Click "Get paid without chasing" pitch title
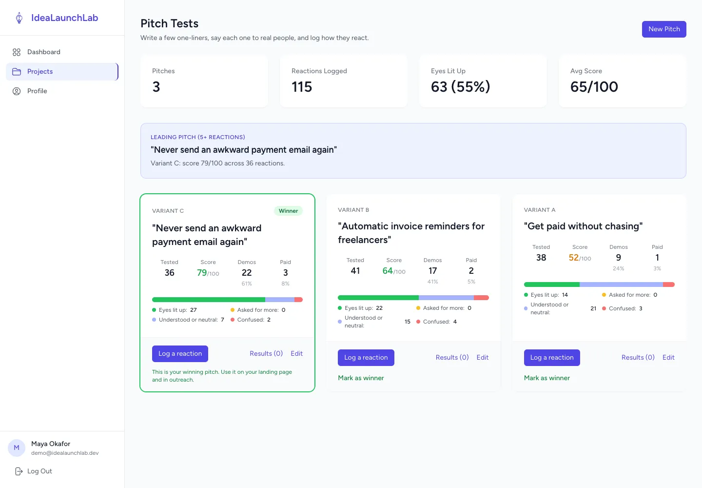This screenshot has width=702, height=488. click(x=583, y=226)
